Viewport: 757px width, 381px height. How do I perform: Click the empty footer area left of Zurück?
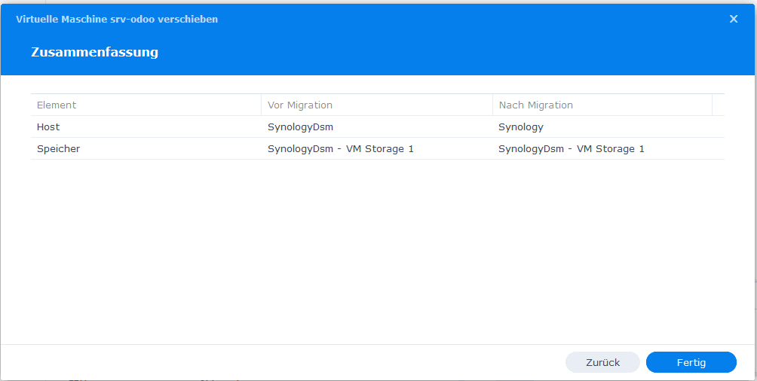(x=280, y=362)
